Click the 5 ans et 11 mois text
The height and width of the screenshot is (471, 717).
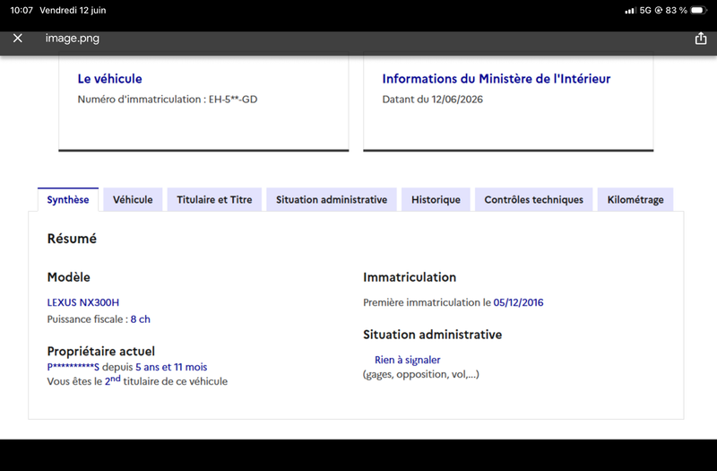pyautogui.click(x=171, y=367)
